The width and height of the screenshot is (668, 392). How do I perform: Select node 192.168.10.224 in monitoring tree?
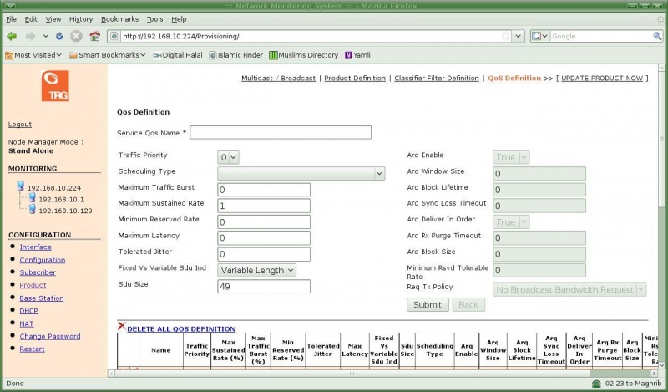54,188
